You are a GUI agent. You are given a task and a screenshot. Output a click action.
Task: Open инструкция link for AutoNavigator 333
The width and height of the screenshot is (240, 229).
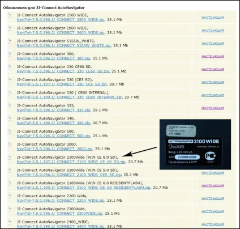point(213,108)
